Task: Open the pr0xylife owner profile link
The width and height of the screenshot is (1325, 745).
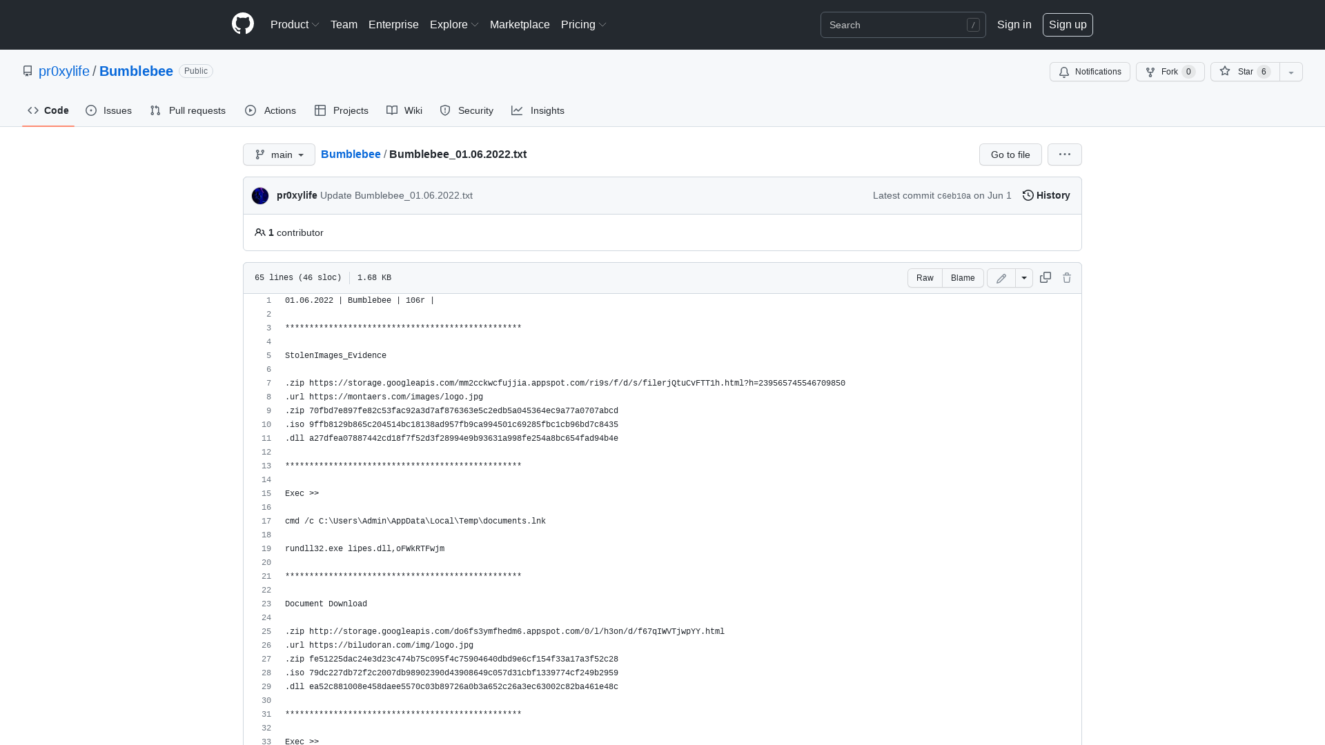Action: point(64,71)
